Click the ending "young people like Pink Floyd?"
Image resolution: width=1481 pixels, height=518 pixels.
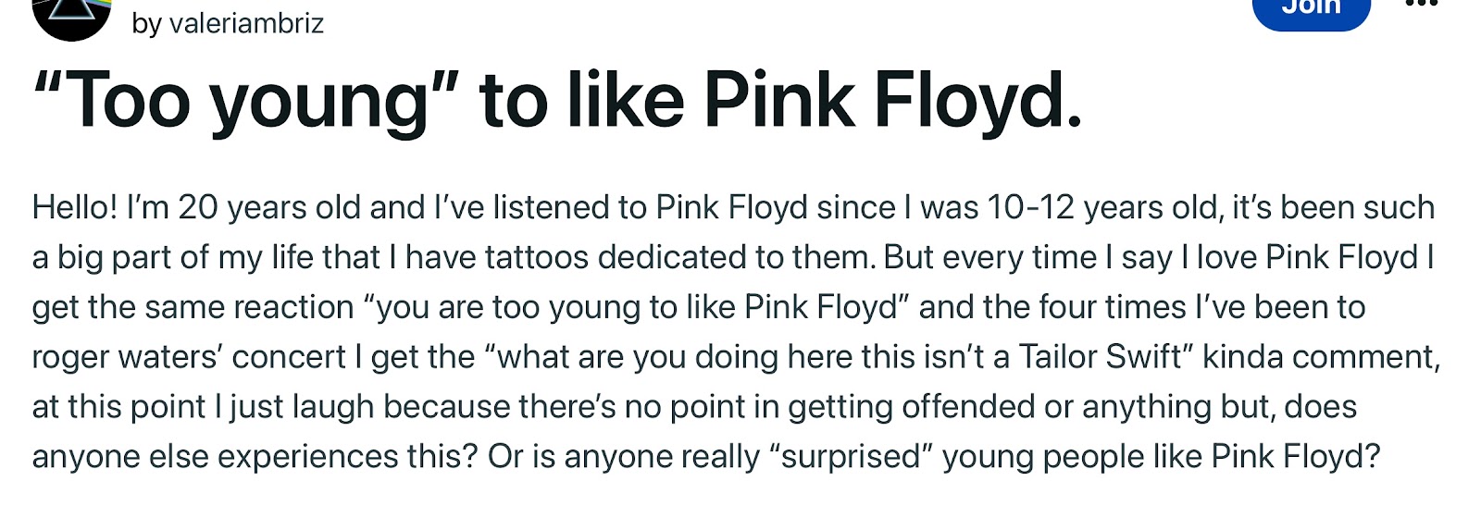coord(1162,457)
